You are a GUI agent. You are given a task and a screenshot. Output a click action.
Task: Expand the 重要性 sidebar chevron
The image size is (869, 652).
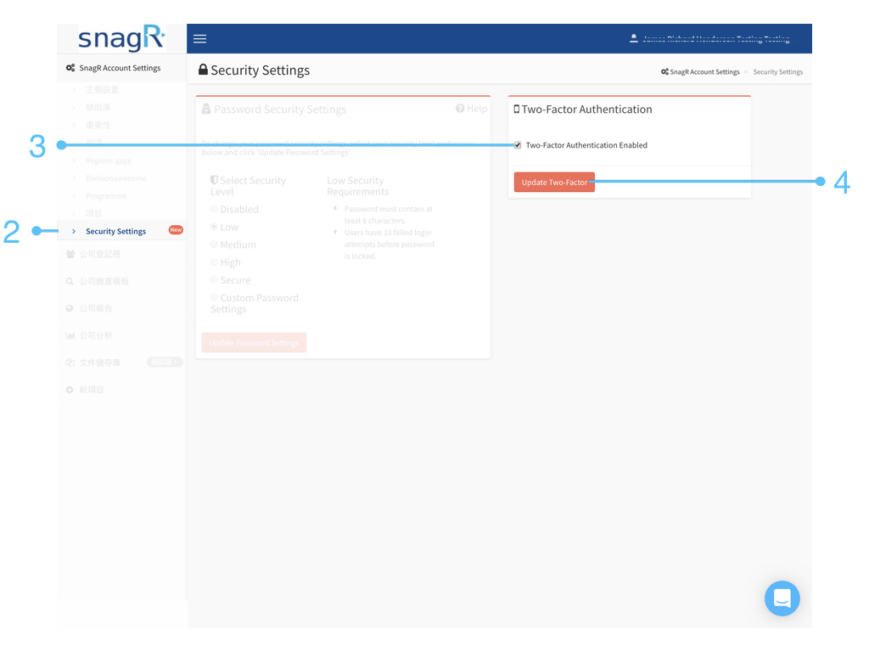[x=74, y=125]
